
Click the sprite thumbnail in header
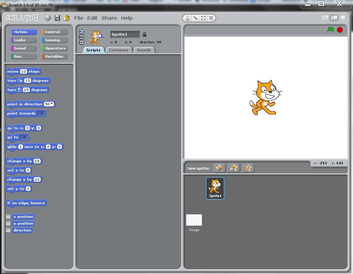(97, 37)
